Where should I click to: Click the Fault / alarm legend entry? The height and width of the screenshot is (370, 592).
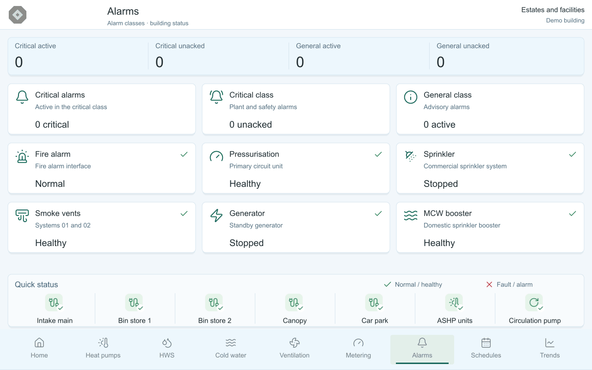tap(509, 284)
